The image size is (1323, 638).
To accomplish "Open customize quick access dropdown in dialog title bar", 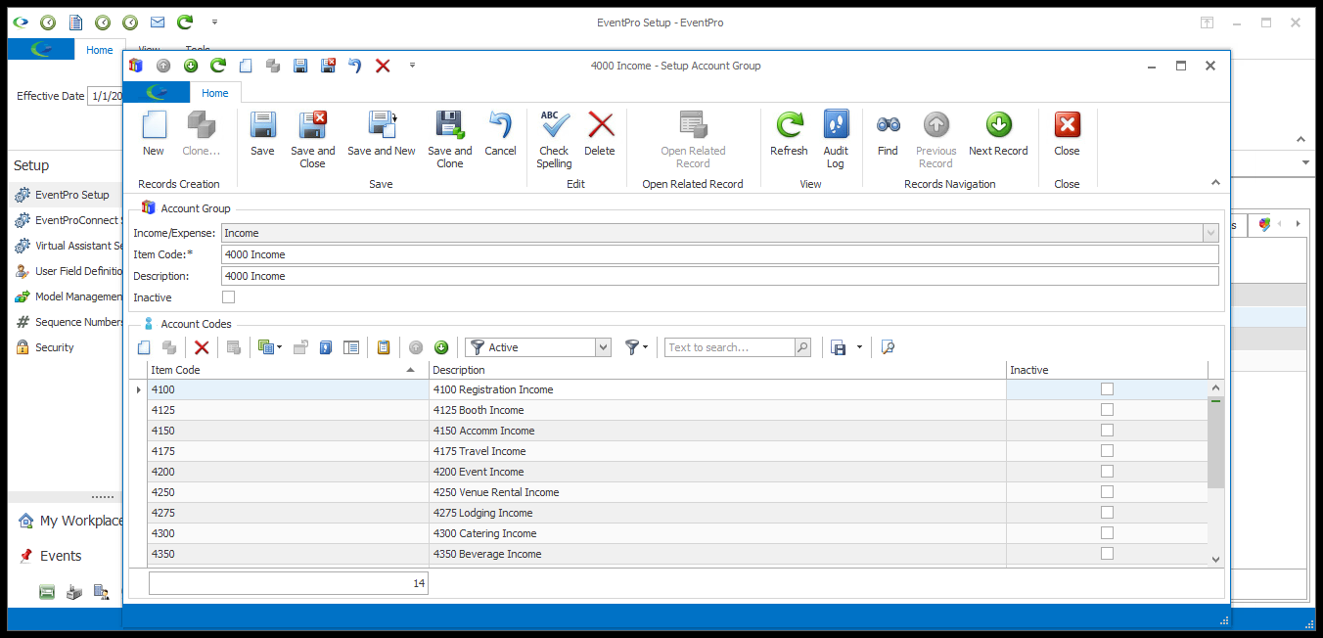I will click(412, 66).
